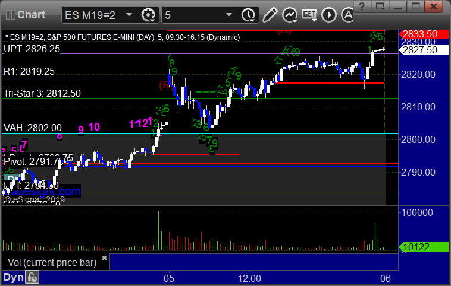Click the 06 date label on time axis

tap(386, 278)
